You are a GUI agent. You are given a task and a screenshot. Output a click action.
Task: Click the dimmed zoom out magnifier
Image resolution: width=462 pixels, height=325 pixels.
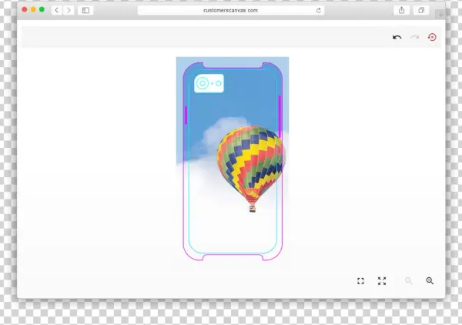point(409,281)
